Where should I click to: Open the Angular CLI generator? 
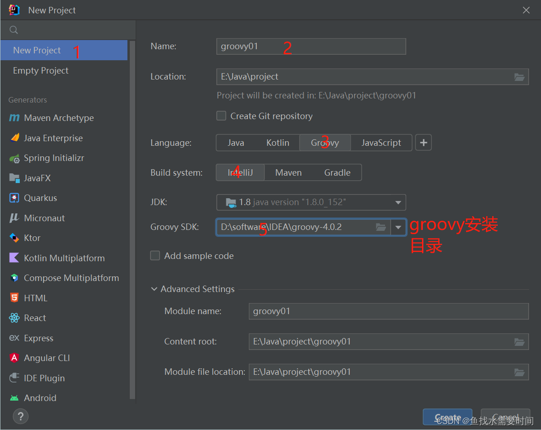coord(45,358)
